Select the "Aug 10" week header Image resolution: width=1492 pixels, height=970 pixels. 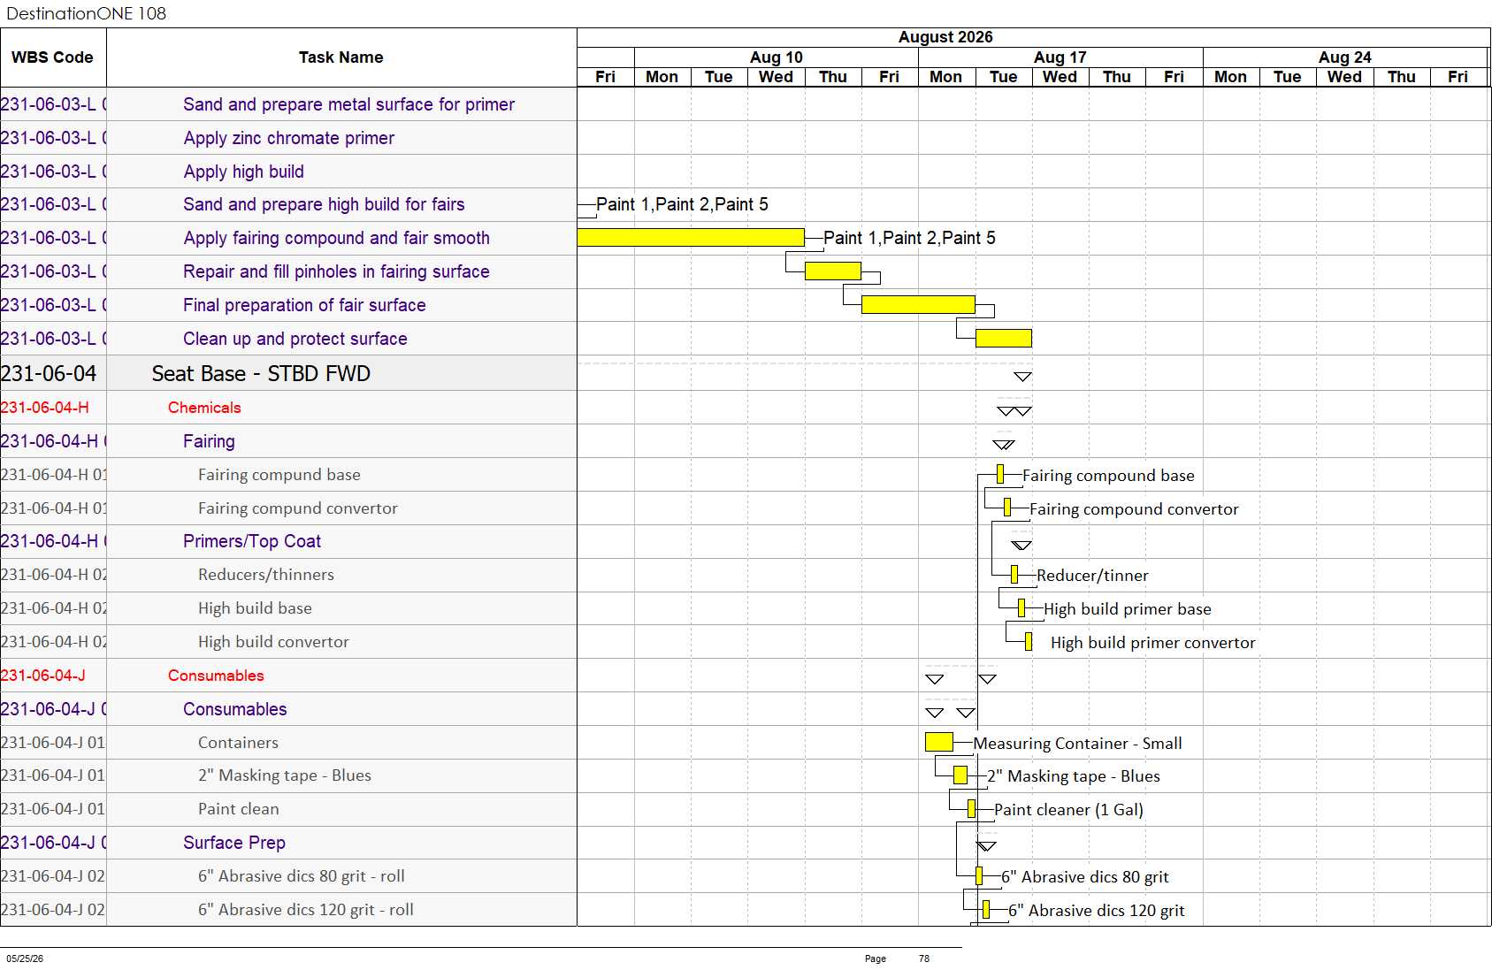pos(777,57)
